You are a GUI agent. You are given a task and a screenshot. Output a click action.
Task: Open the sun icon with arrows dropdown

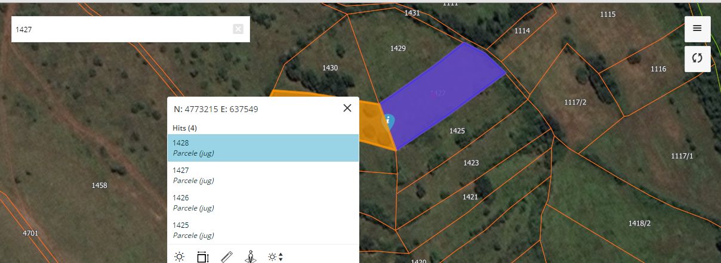pos(275,257)
